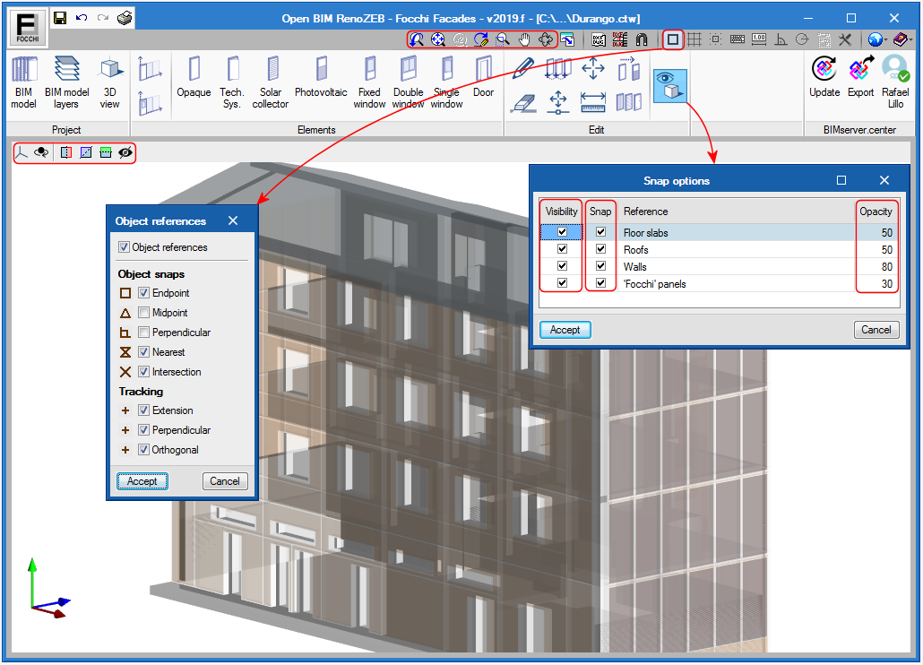Toggle the grid toolbar icon
The width and height of the screenshot is (923, 665).
pyautogui.click(x=694, y=39)
